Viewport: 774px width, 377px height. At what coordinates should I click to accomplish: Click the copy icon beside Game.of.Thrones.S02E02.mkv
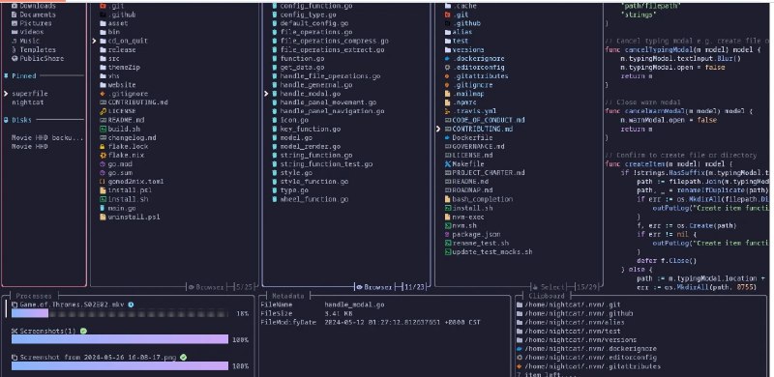[15, 304]
